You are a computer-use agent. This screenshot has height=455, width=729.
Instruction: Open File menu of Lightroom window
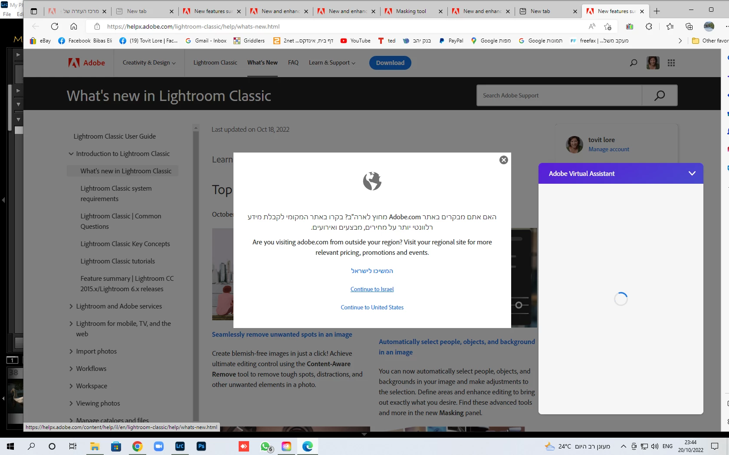coord(7,14)
